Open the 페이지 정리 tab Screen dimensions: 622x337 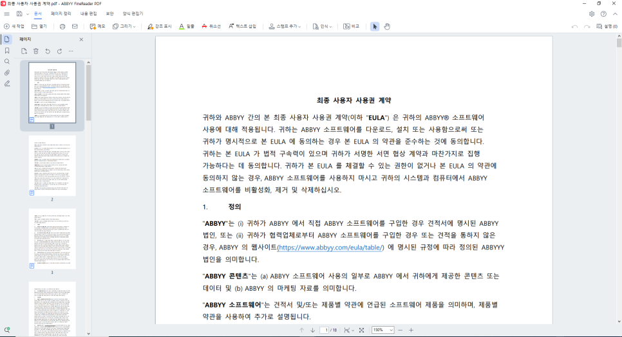(61, 14)
